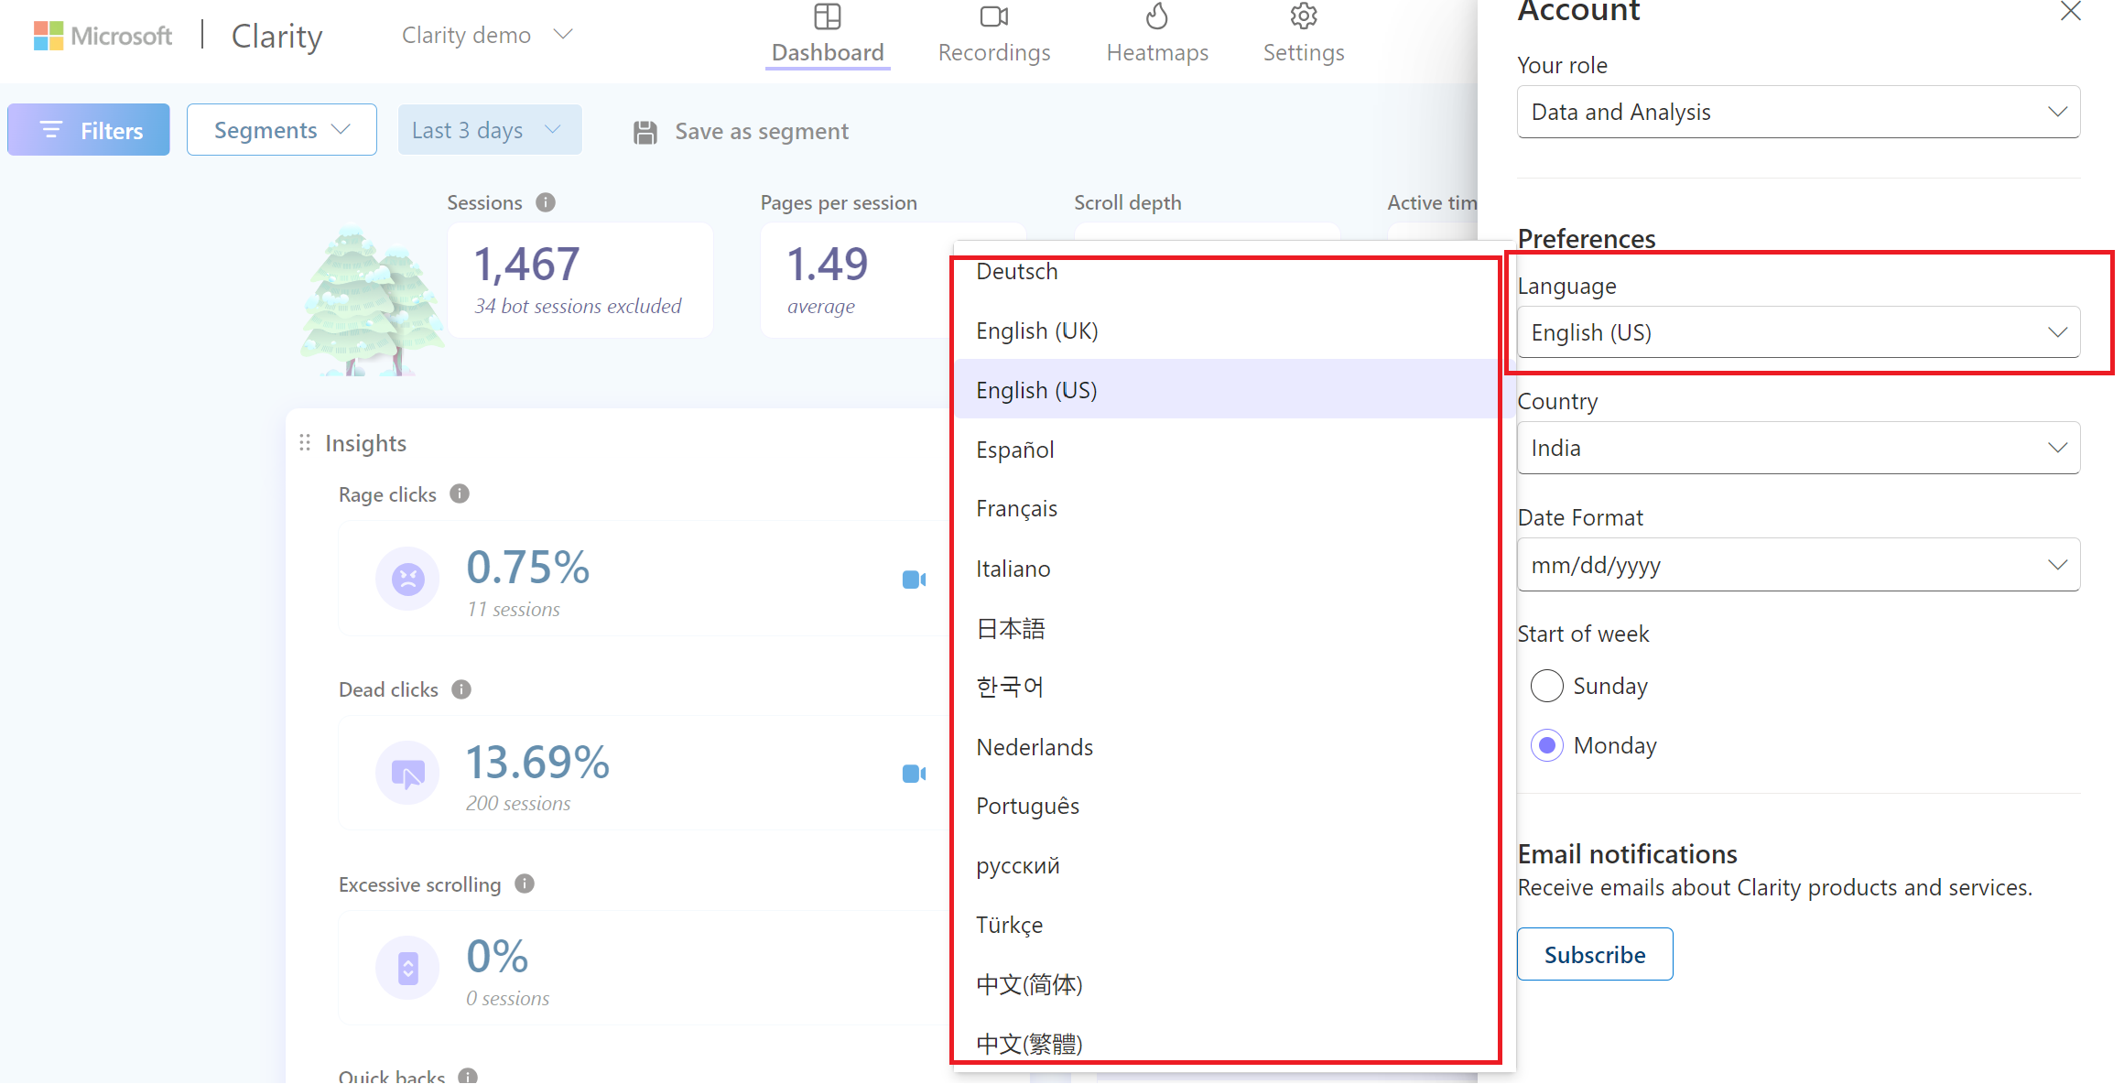Viewport: 2124px width, 1084px height.
Task: Select English (US) from language list
Action: click(1036, 390)
